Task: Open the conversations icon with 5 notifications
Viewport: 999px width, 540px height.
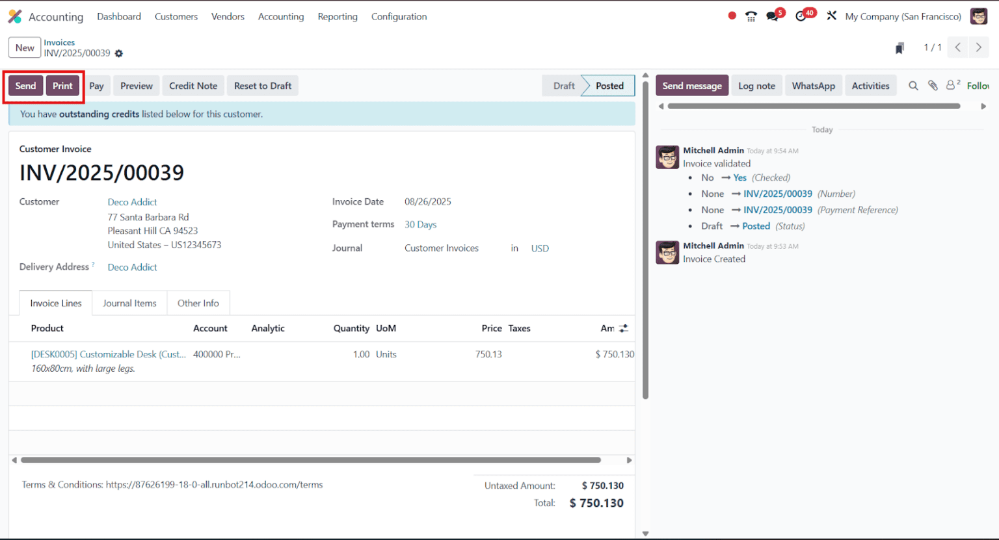Action: click(x=773, y=16)
